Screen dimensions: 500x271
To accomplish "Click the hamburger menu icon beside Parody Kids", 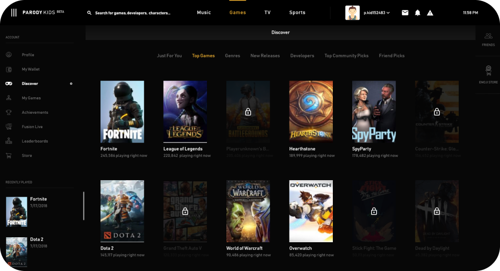I will [x=14, y=12].
